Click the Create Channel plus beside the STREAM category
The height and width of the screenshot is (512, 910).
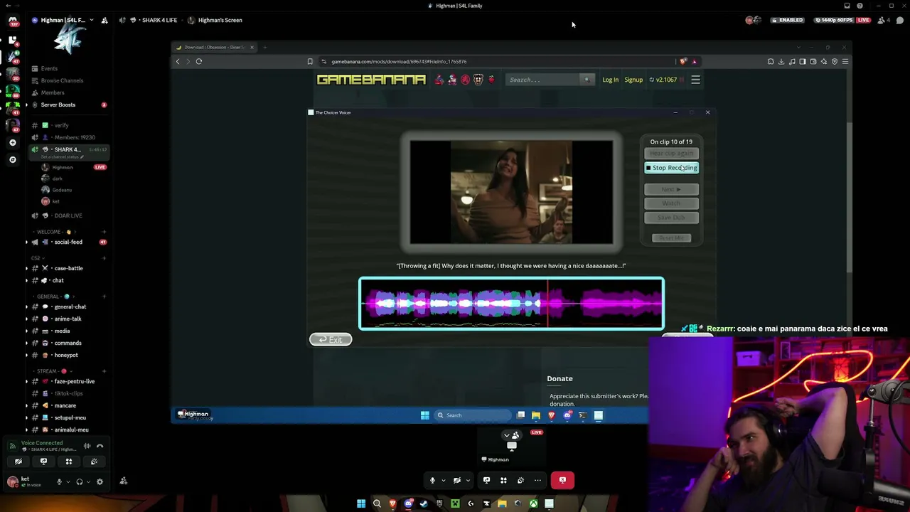coord(104,371)
